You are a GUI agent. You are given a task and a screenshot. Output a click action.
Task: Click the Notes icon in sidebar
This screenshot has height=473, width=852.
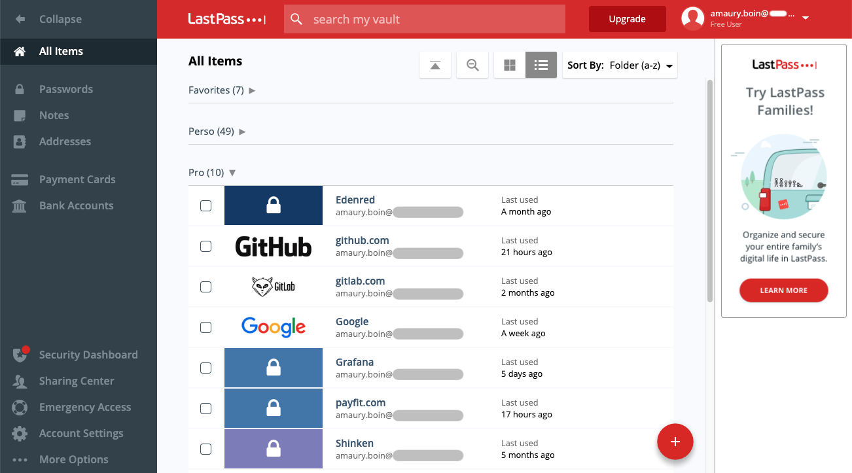[x=20, y=115]
